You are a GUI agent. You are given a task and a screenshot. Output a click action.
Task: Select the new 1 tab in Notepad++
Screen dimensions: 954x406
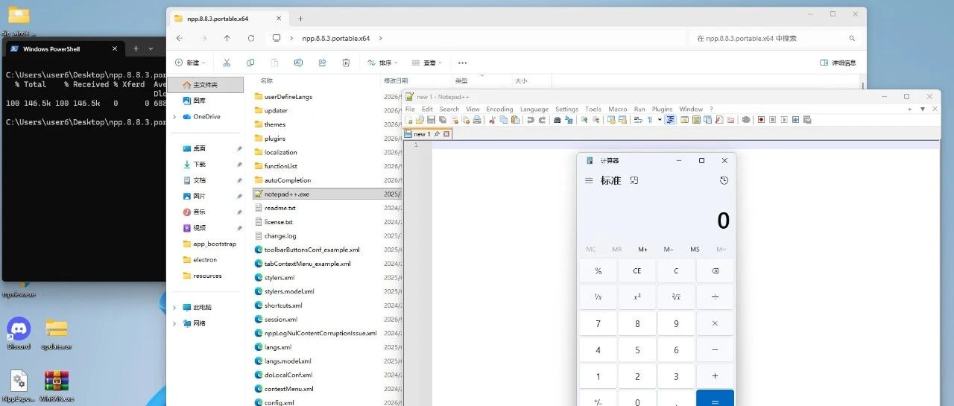click(427, 134)
